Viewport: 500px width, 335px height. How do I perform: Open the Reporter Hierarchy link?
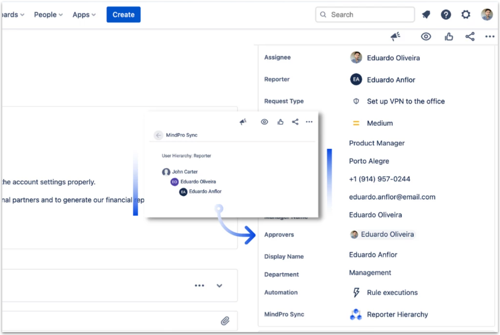click(x=397, y=314)
